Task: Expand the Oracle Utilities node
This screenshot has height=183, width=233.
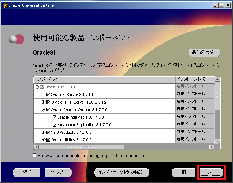Action: pyautogui.click(x=44, y=140)
